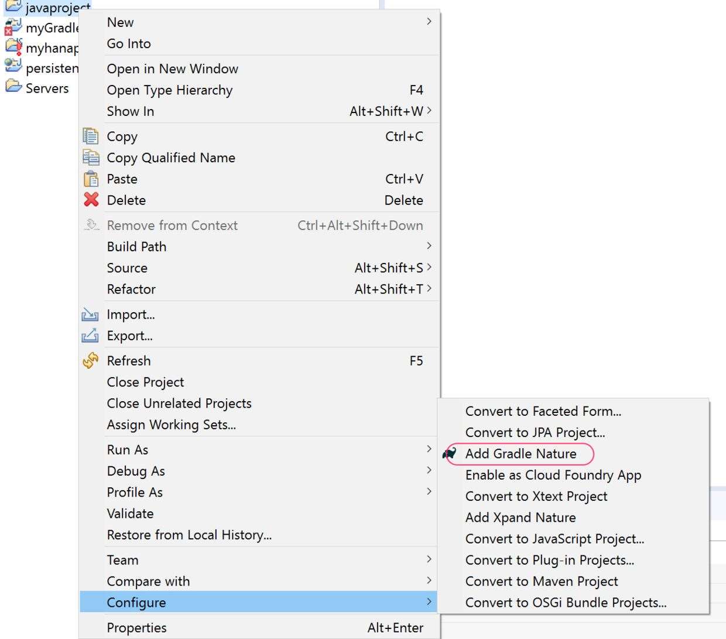Viewport: 726px width, 639px height.
Task: Select Close Project menu entry
Action: 145,382
